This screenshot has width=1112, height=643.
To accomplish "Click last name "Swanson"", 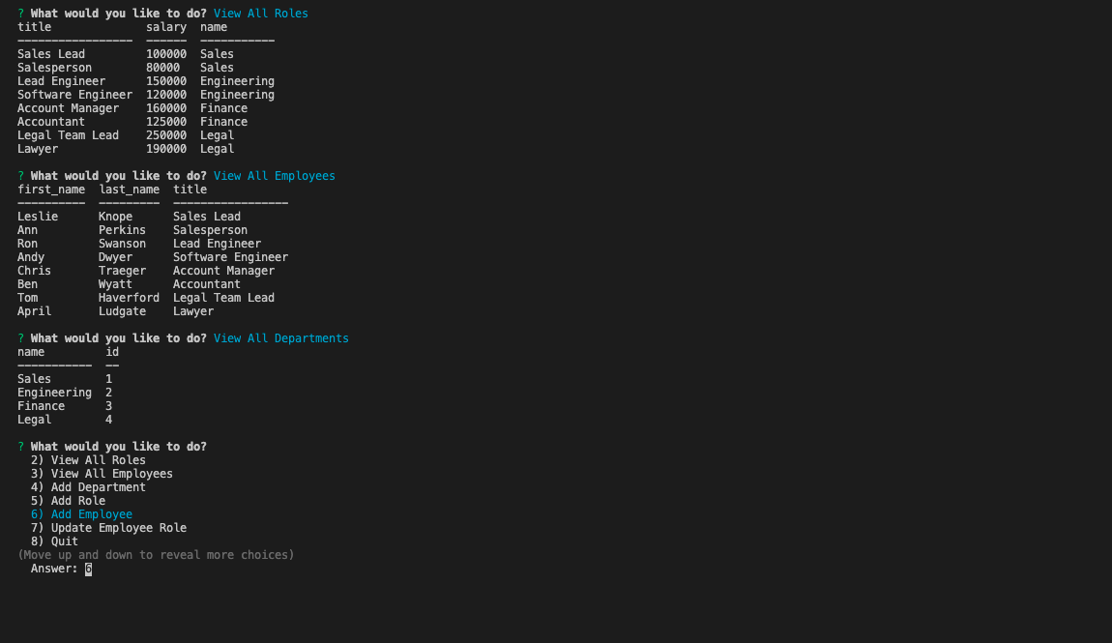I will [122, 243].
